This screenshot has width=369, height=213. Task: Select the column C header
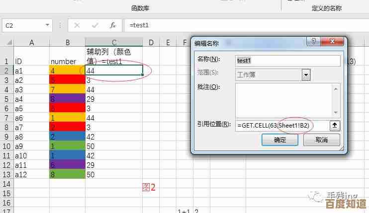[114, 43]
